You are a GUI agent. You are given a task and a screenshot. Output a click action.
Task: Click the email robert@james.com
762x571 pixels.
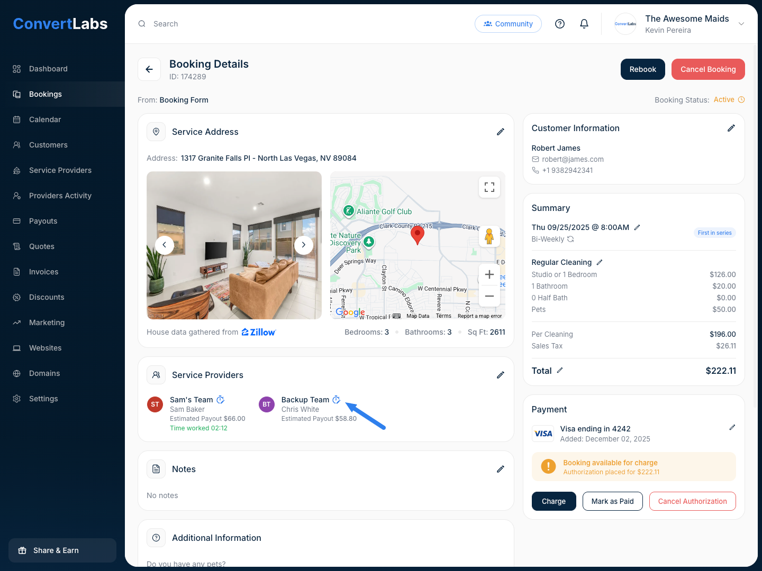coord(573,159)
